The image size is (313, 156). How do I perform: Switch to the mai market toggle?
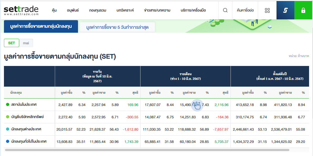pos(26,43)
